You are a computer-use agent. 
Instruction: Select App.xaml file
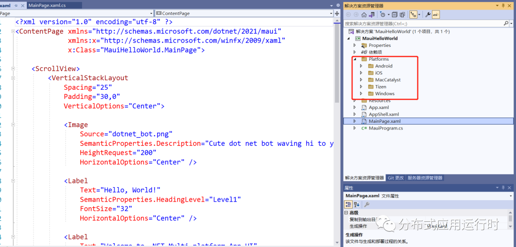click(x=379, y=107)
